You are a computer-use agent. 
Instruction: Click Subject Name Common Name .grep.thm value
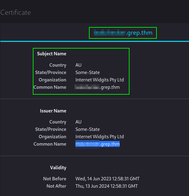click(x=97, y=87)
